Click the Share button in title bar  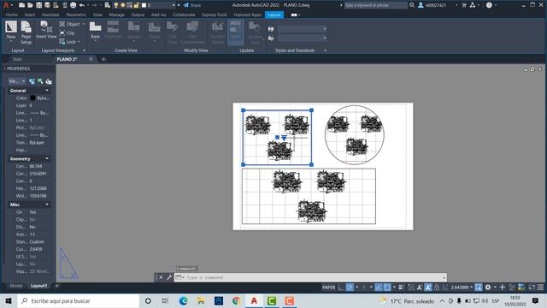pyautogui.click(x=192, y=5)
